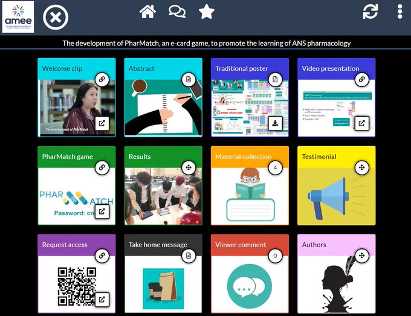
Task: Click expand arrows icon on Authors card
Action: [x=361, y=255]
